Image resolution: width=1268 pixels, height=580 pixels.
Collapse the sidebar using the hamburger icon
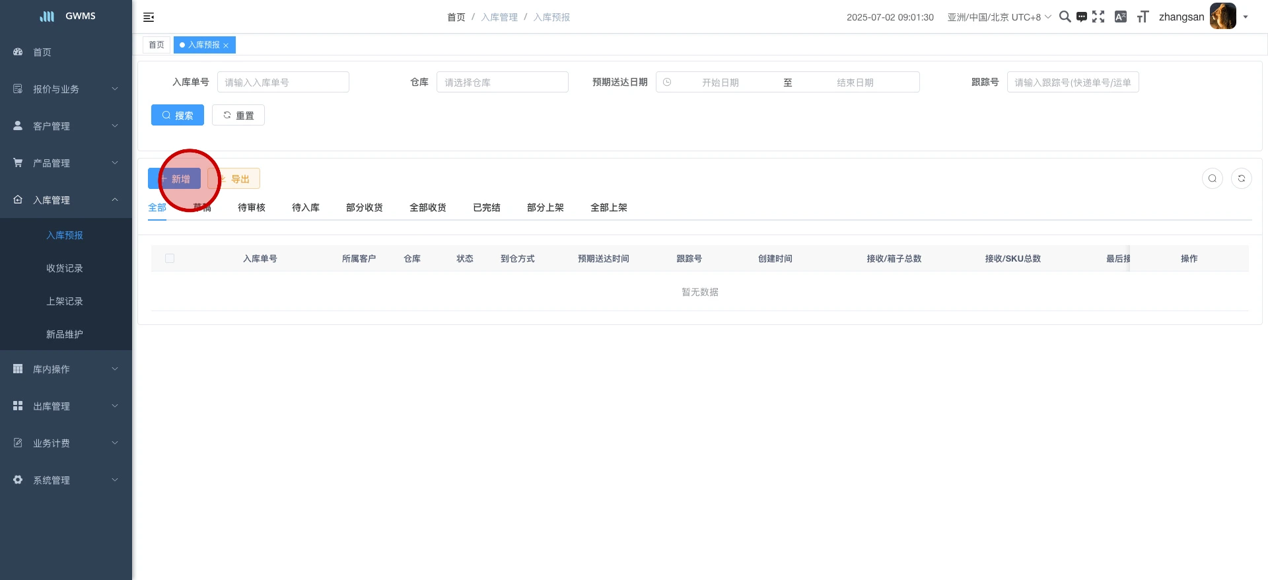tap(149, 17)
